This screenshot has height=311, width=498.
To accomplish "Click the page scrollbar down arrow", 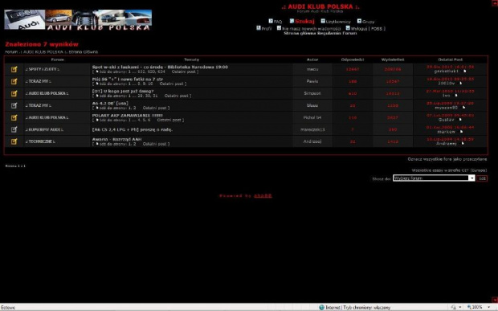I will tap(495, 300).
